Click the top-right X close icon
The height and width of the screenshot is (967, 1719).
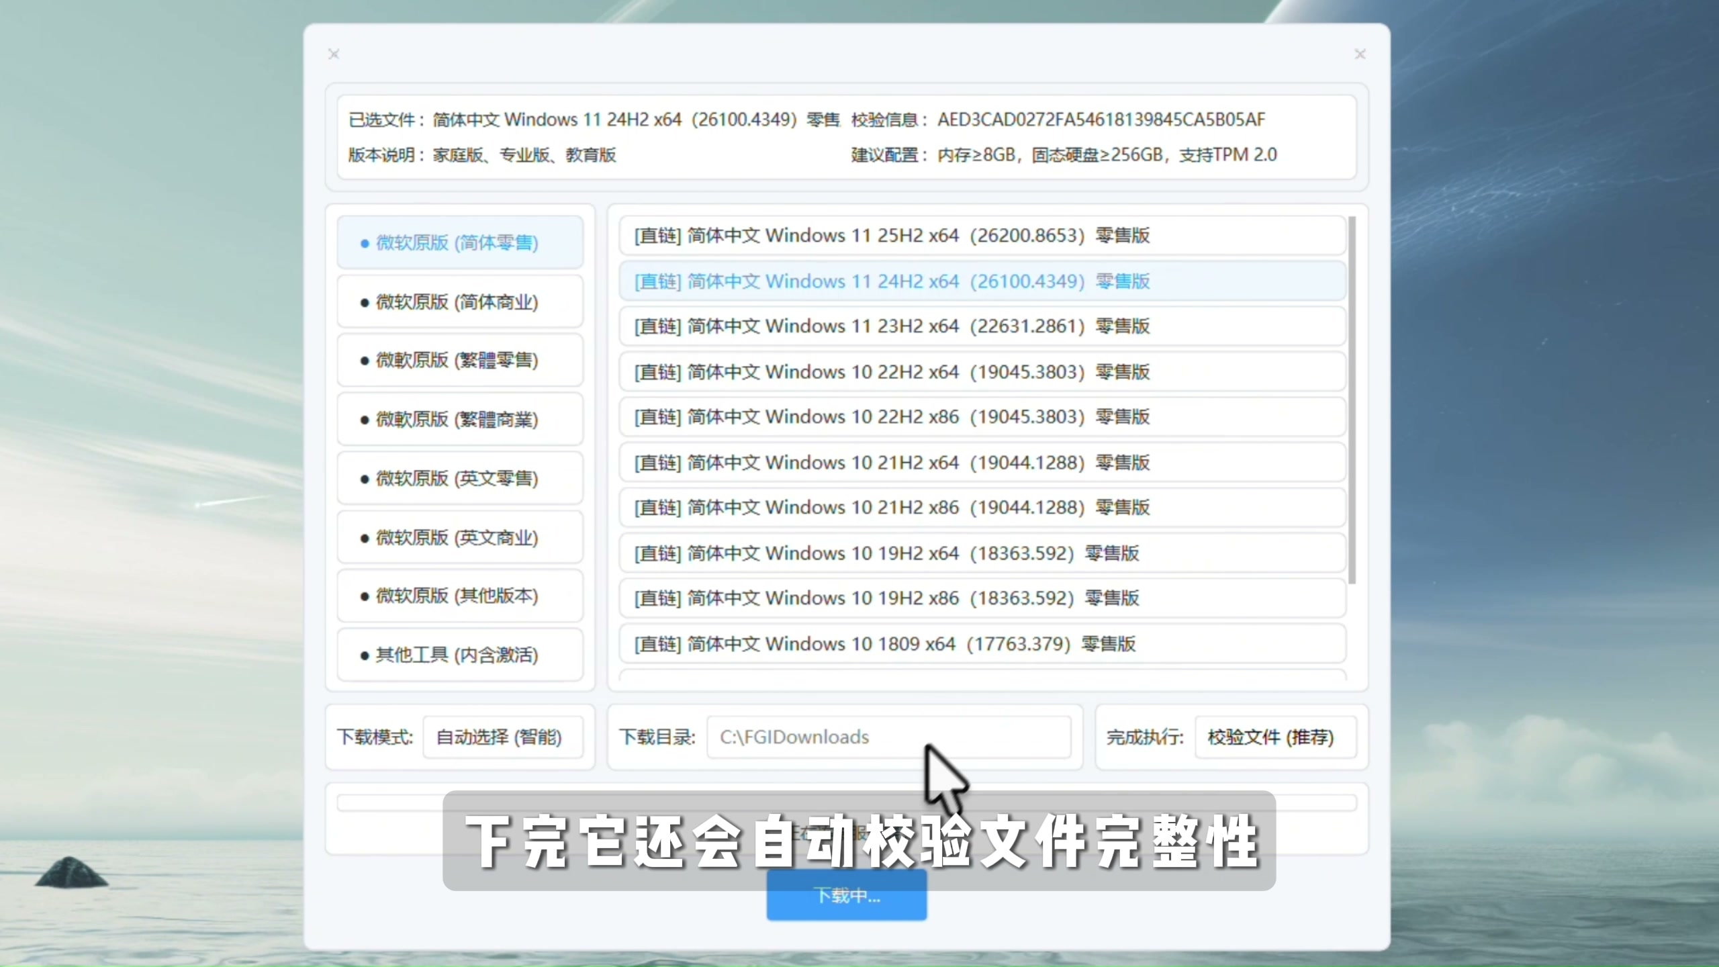[x=1360, y=54]
